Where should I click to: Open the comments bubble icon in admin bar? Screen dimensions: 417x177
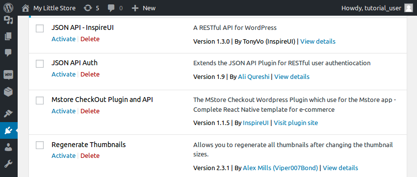[x=111, y=8]
